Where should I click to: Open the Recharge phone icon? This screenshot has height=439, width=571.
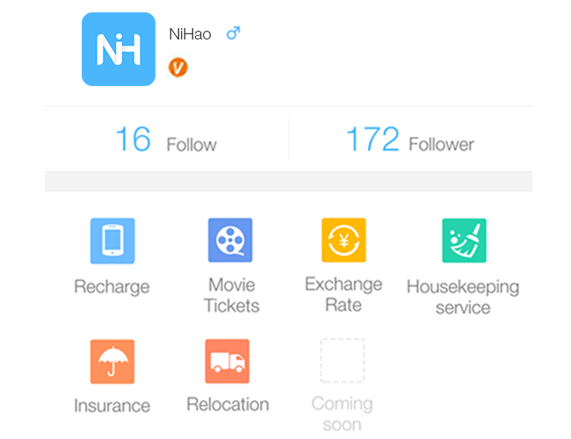112,241
